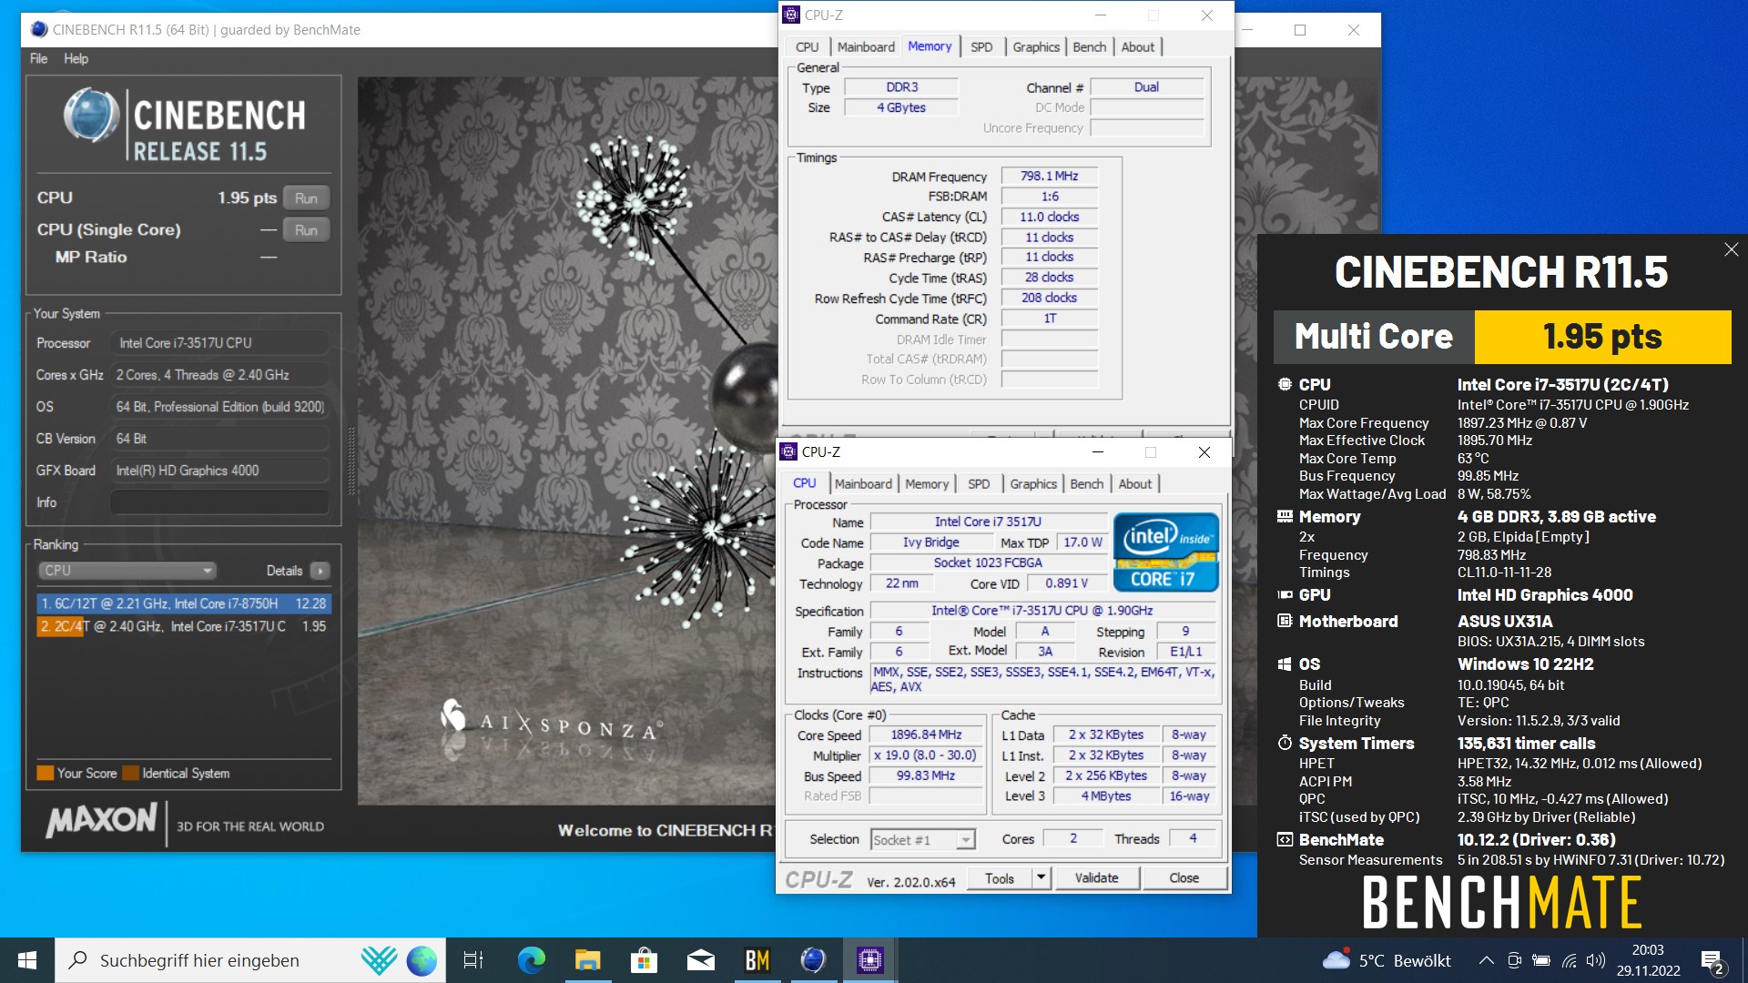Click Run button for CPU Single Core

(306, 230)
